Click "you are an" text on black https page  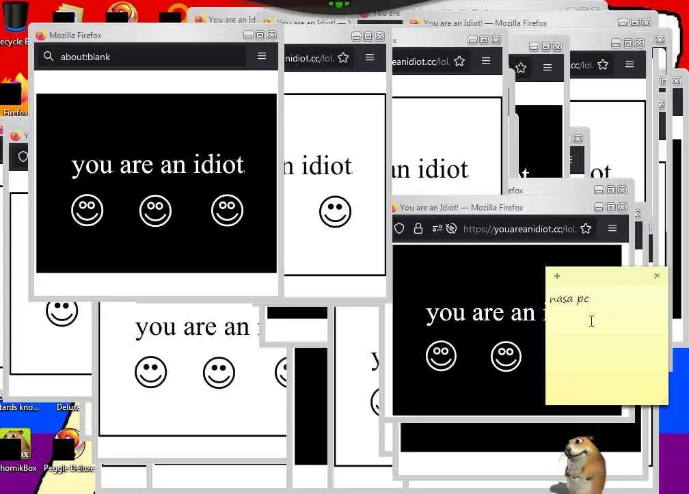(x=481, y=313)
